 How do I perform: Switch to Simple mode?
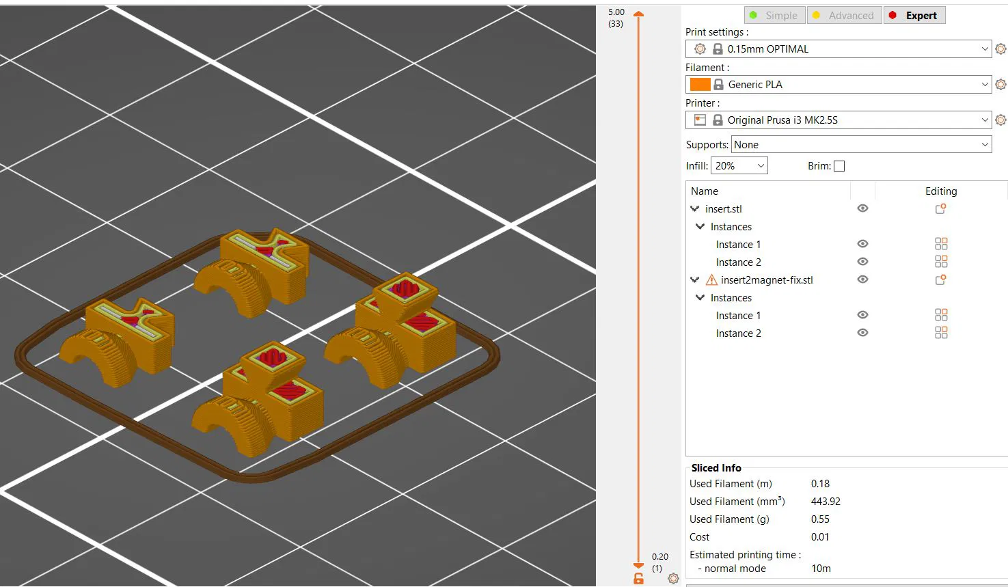[x=774, y=15]
